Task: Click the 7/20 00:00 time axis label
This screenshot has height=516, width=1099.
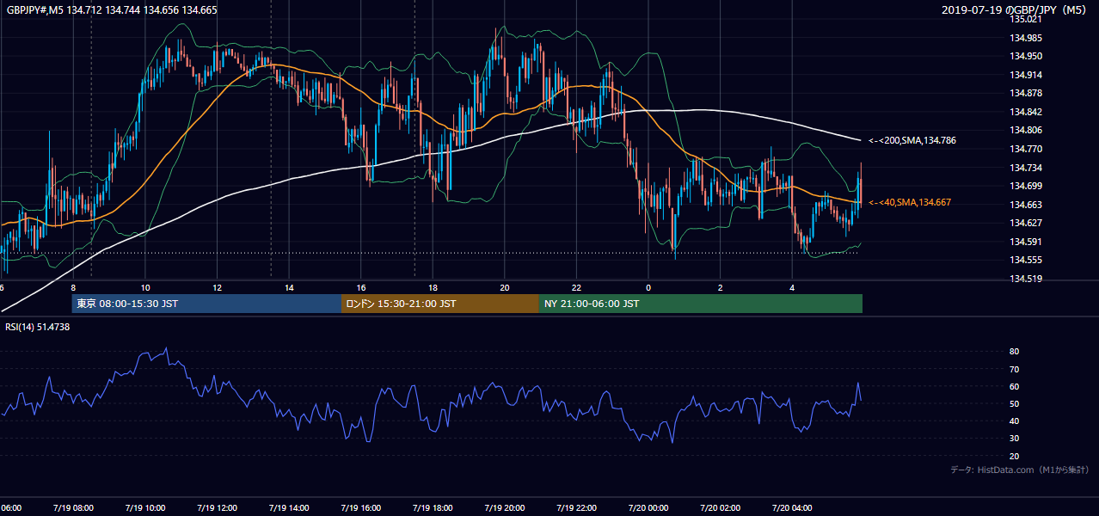Action: pyautogui.click(x=648, y=508)
